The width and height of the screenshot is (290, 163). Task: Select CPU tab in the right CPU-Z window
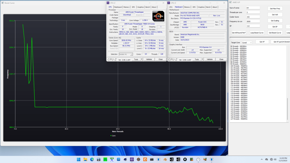[171, 7]
